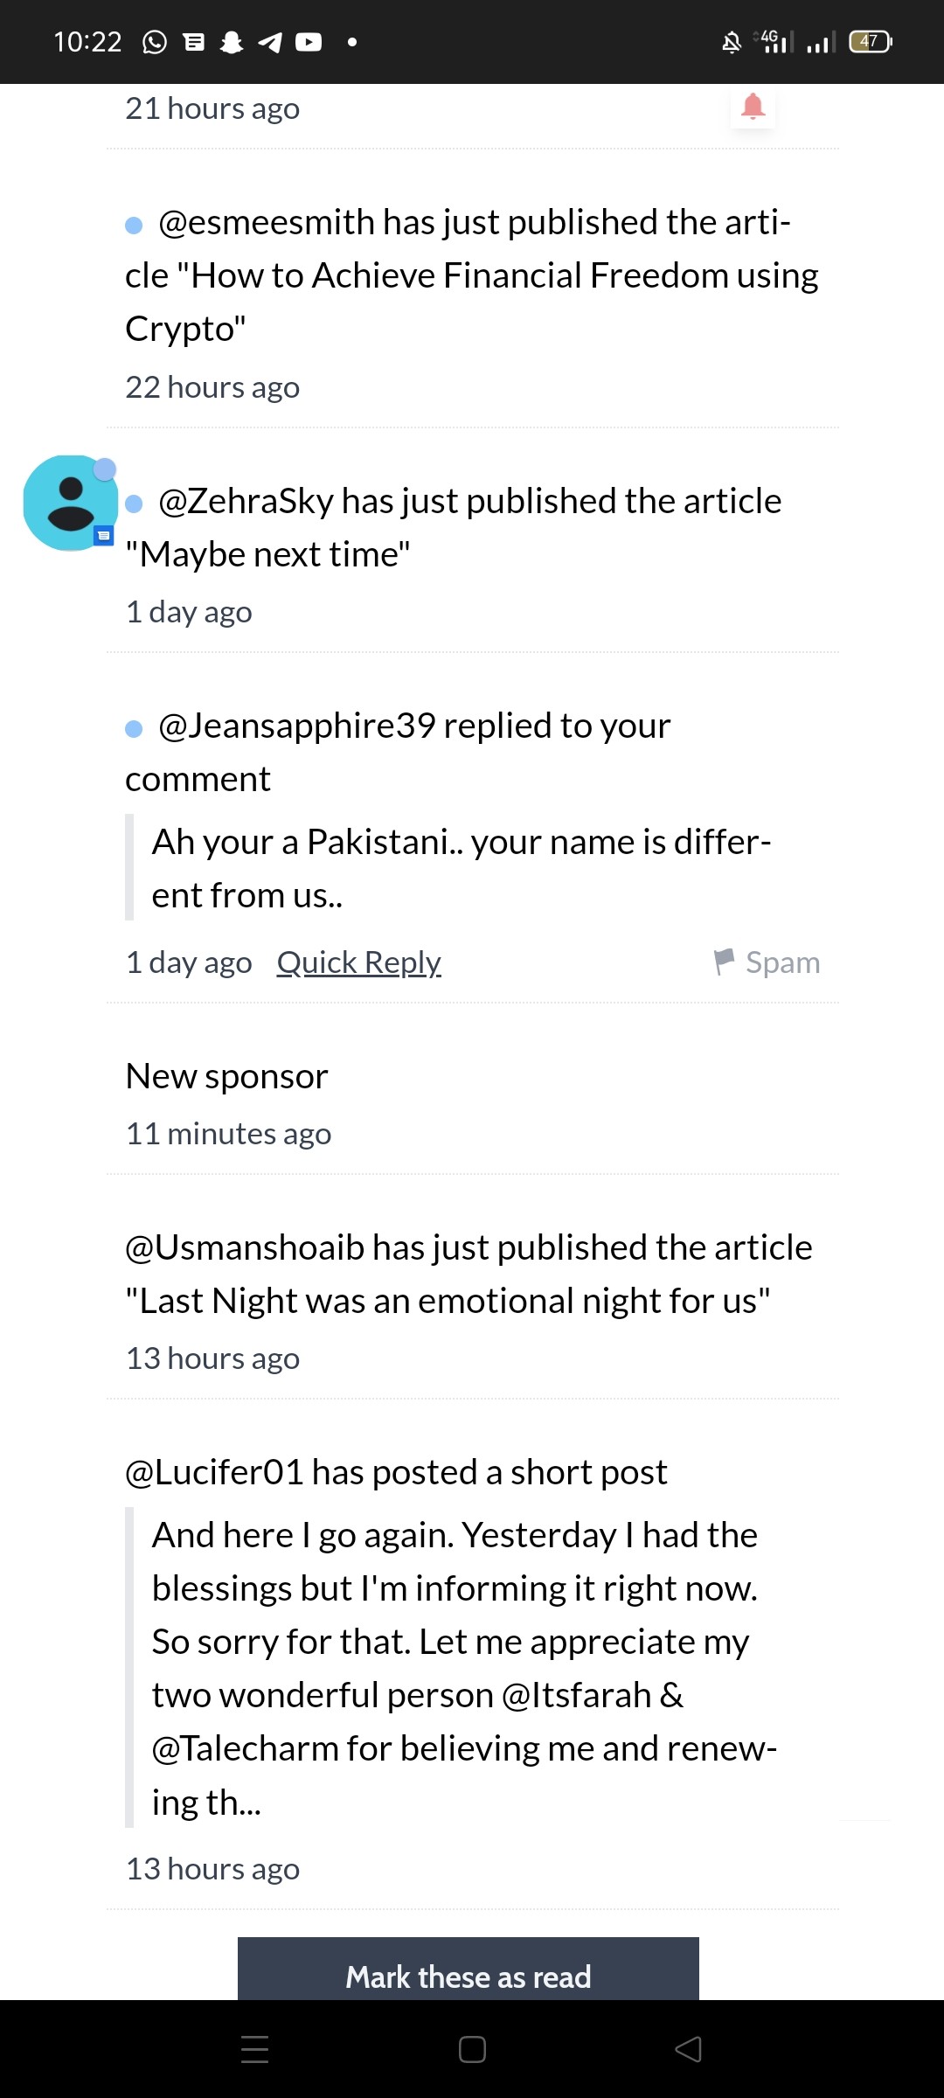Tap the Telegram status bar icon
Viewport: 944px width, 2098px height.
click(270, 42)
